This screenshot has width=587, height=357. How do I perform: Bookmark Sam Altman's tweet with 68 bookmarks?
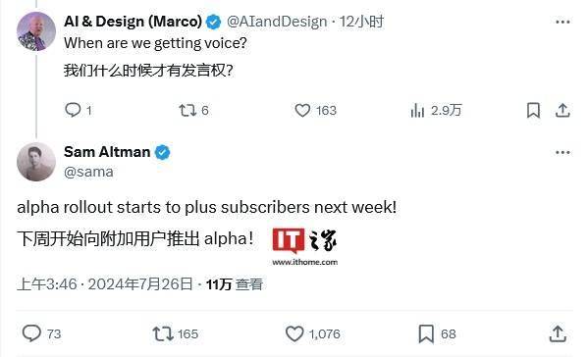(426, 333)
